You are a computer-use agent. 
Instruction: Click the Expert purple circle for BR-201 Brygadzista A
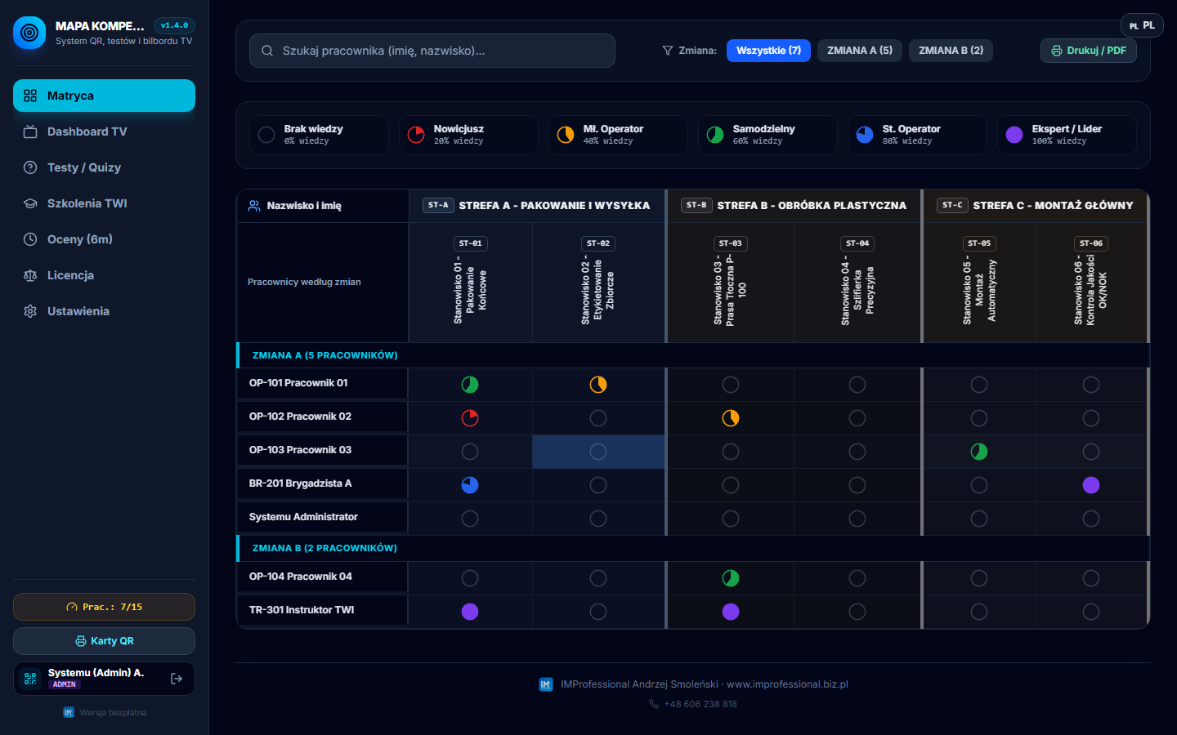pos(1091,485)
